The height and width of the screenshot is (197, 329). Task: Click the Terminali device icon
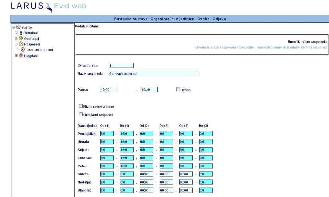point(21,33)
